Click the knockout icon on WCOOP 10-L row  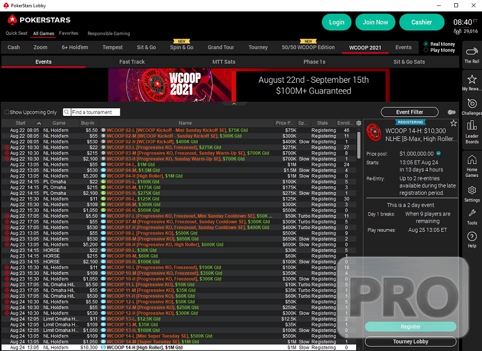pyautogui.click(x=7, y=268)
